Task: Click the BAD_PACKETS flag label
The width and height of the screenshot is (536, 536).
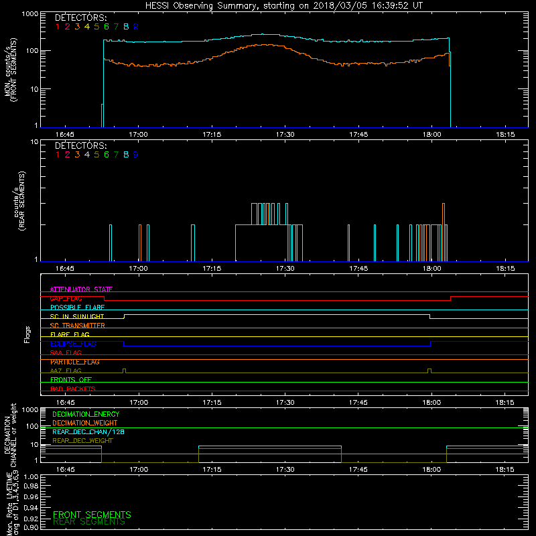Action: tap(73, 389)
